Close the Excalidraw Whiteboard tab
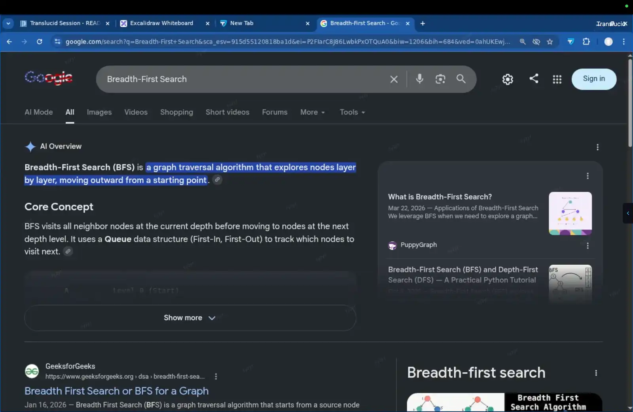 click(207, 23)
